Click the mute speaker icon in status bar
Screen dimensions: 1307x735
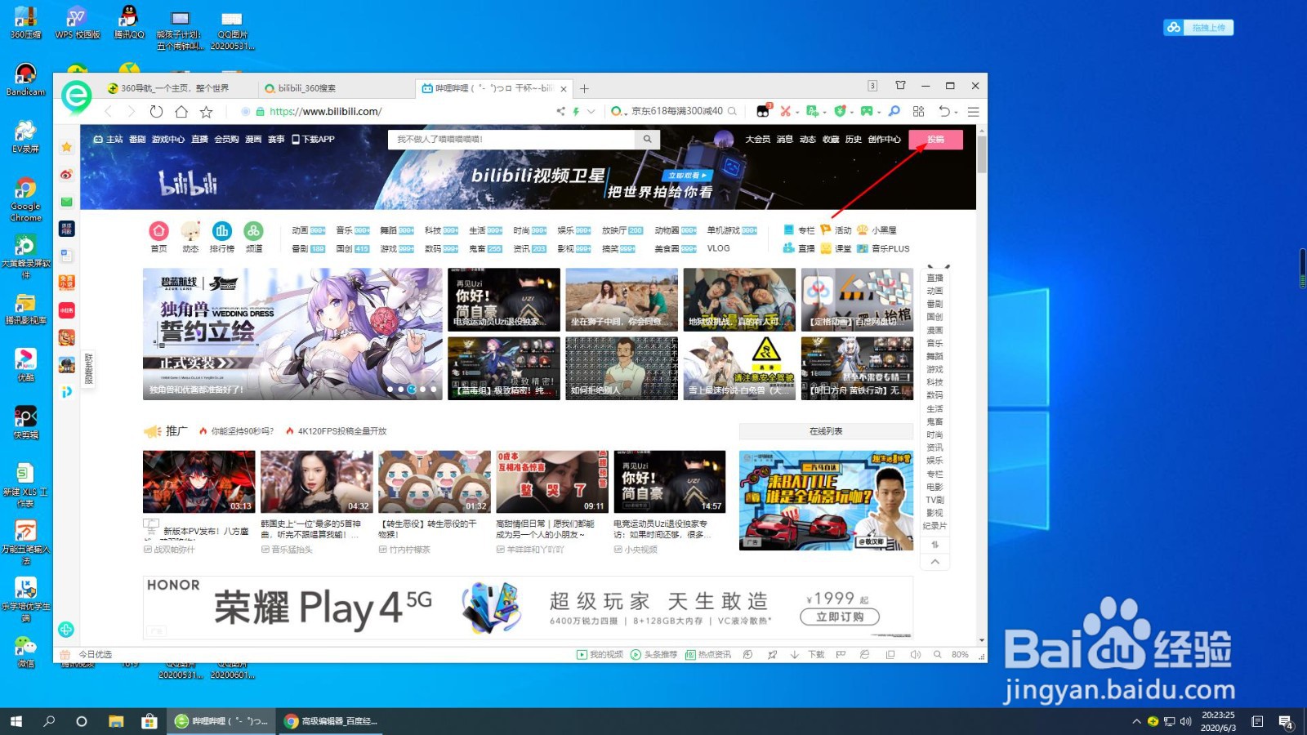tap(916, 655)
